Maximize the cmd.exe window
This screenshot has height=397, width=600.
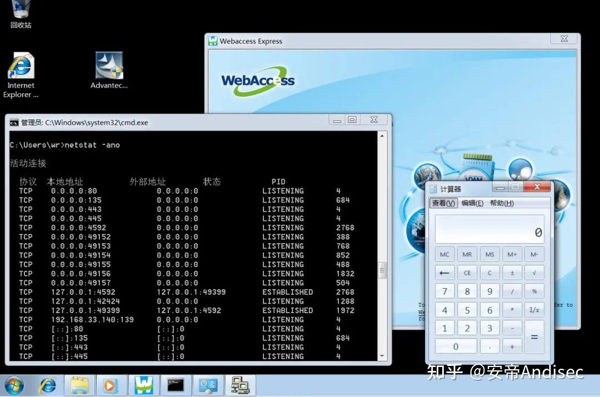click(x=352, y=119)
